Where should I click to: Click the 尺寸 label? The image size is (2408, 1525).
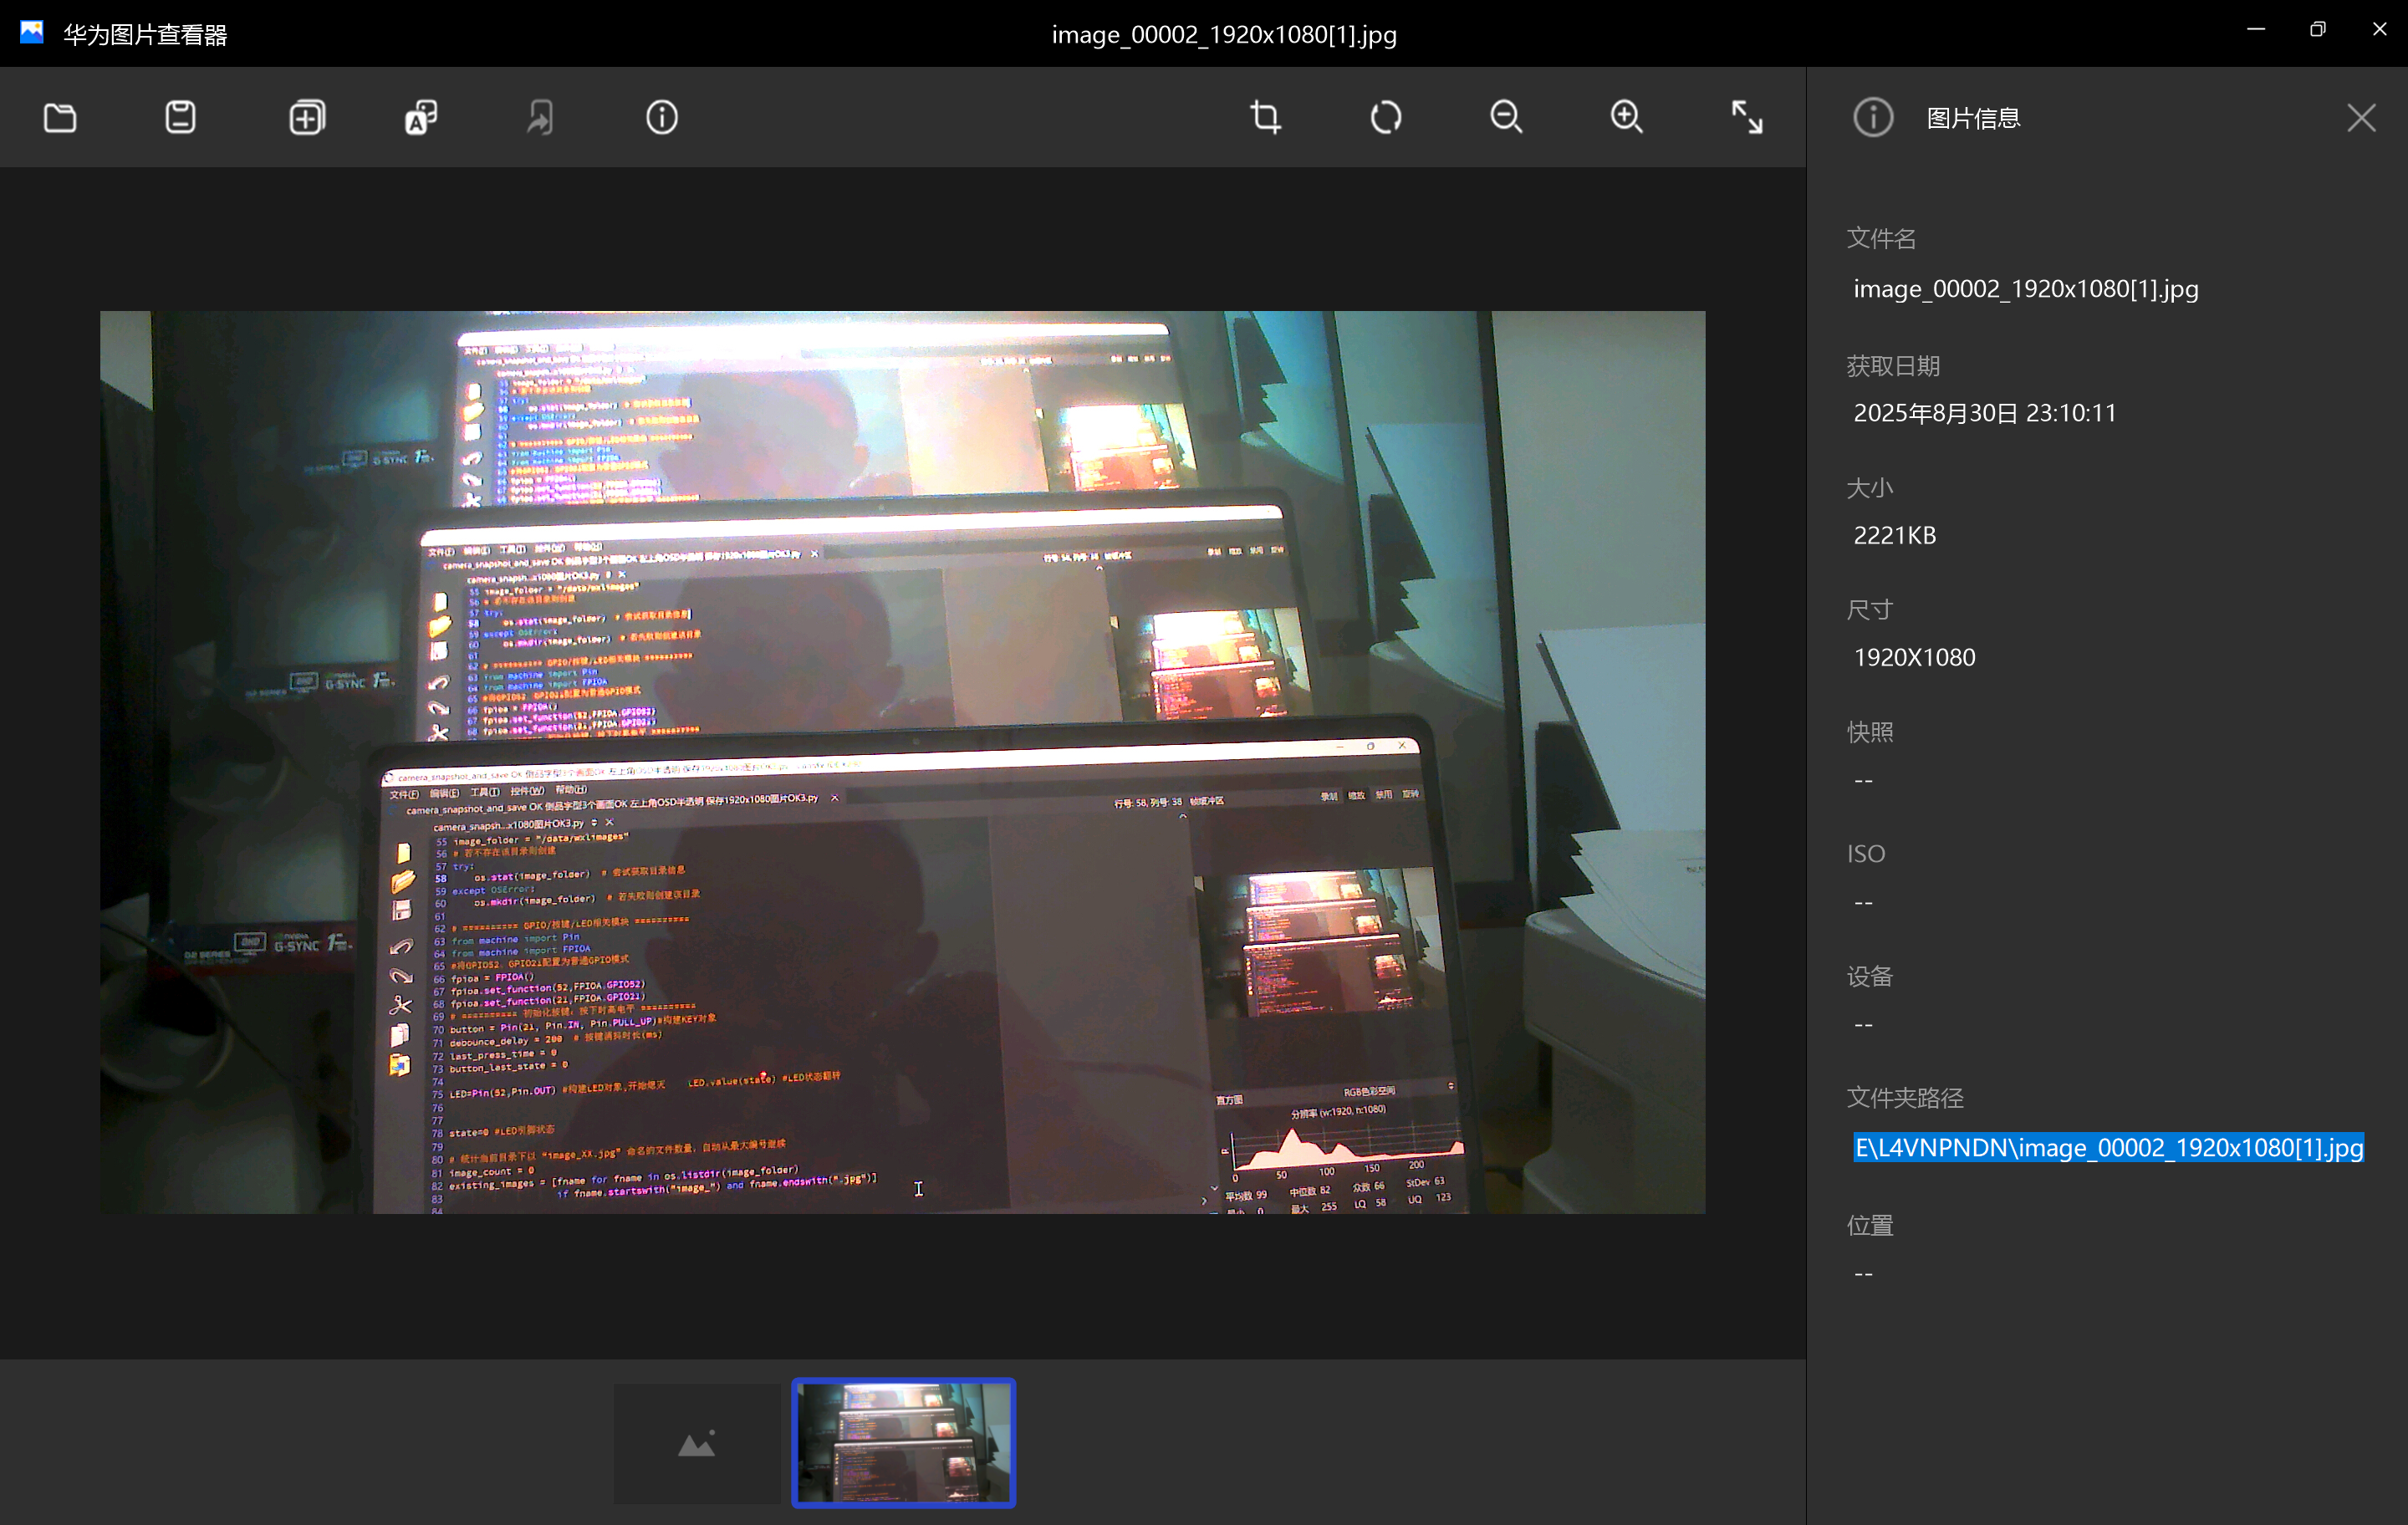click(1869, 609)
